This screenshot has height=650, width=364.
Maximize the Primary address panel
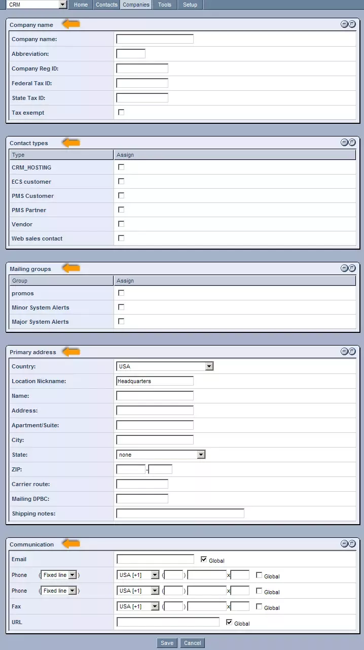[352, 351]
